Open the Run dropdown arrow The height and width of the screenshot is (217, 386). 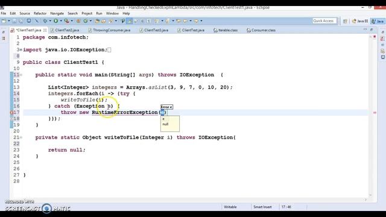click(x=61, y=21)
